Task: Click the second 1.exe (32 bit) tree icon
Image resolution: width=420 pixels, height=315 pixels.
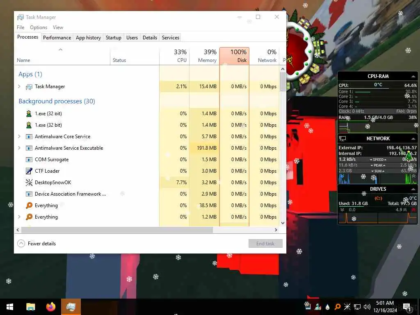Action: (29, 125)
